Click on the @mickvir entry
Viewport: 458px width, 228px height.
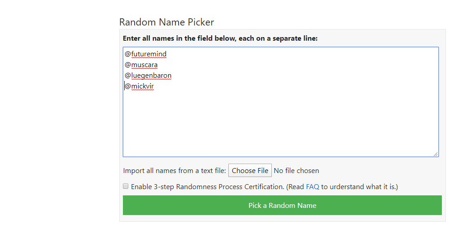139,86
